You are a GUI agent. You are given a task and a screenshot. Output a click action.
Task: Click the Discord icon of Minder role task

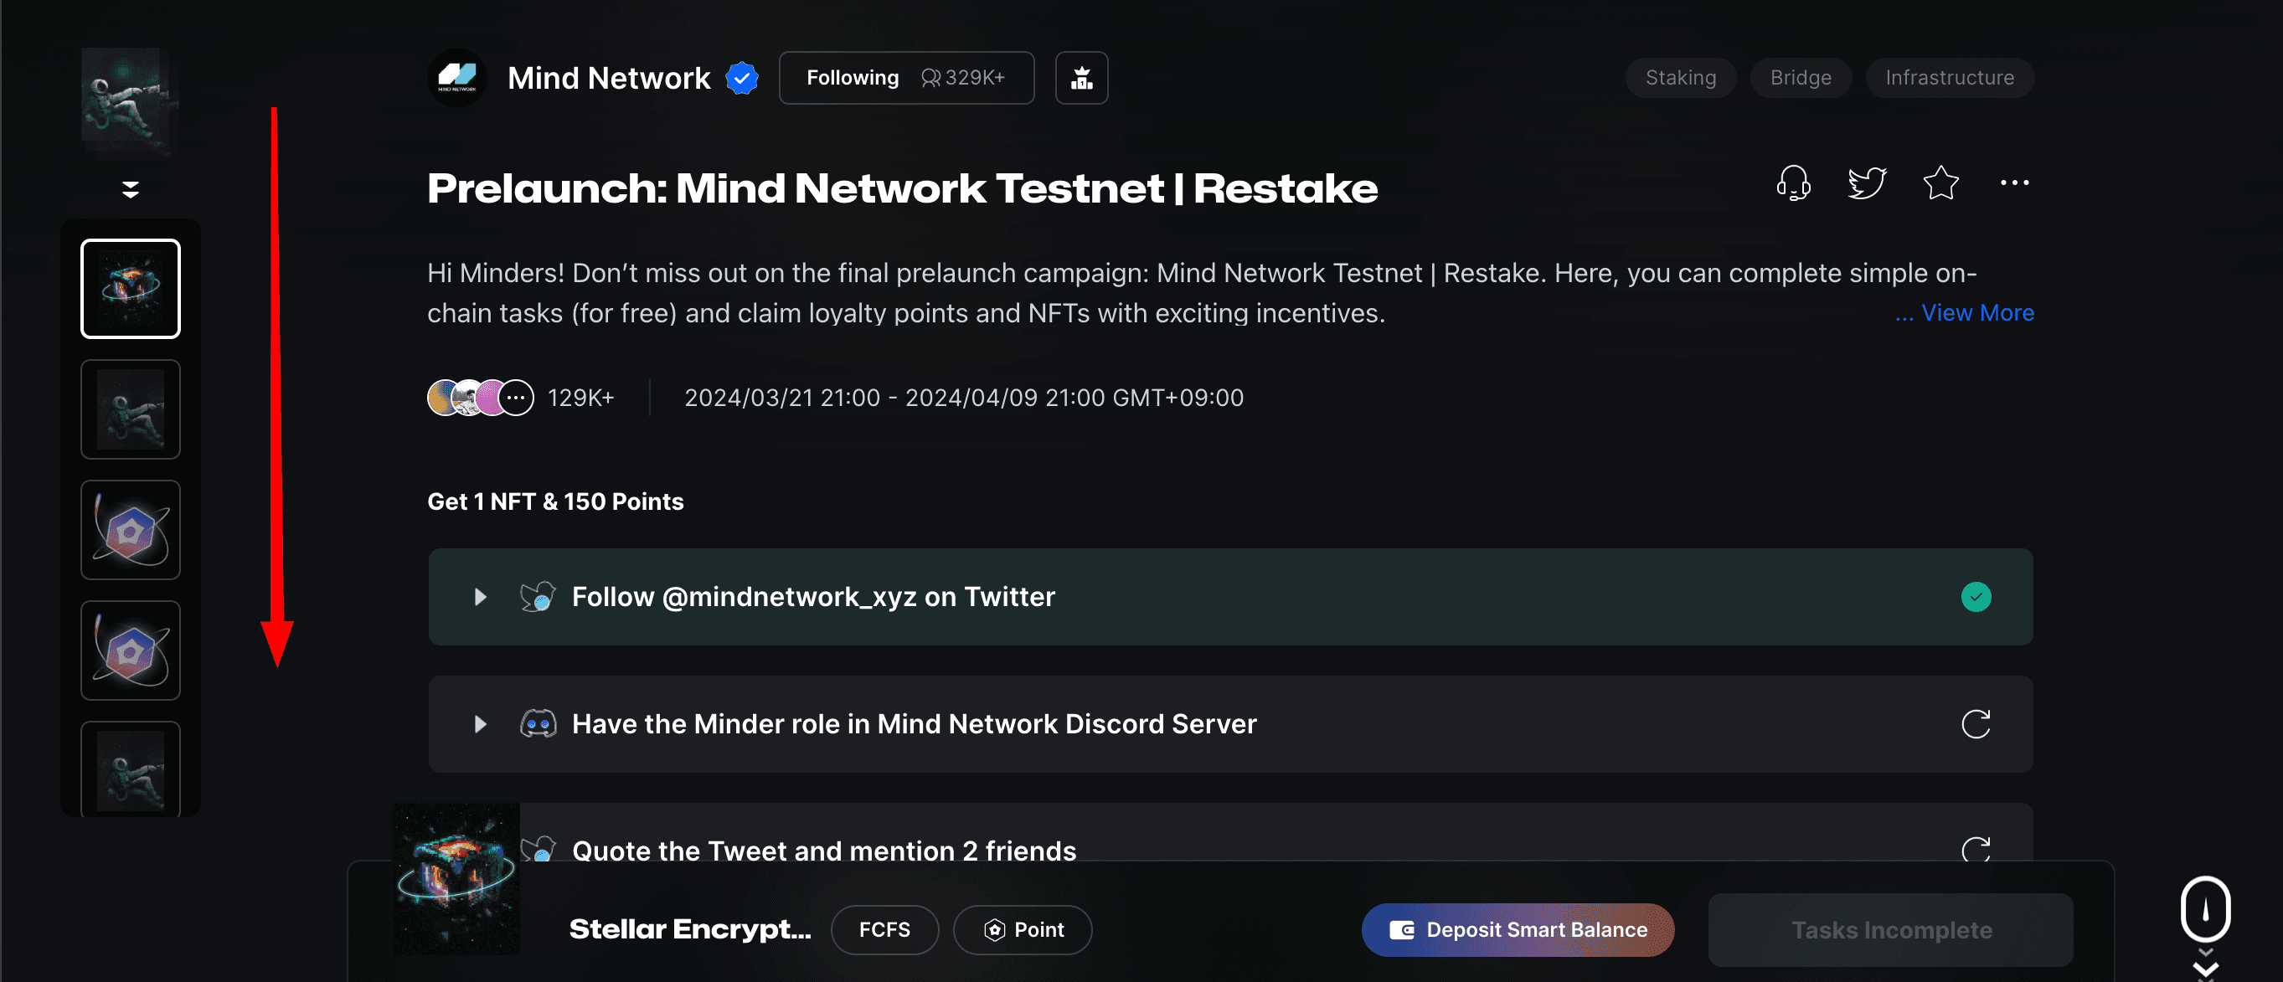(x=537, y=724)
